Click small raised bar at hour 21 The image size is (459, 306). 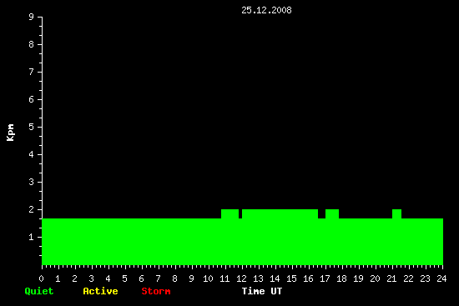point(396,213)
